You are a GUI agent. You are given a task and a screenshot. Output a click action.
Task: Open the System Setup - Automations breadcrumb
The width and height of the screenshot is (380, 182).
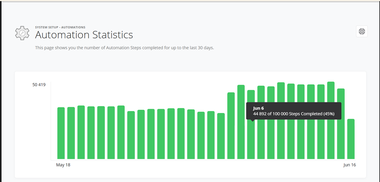(60, 27)
